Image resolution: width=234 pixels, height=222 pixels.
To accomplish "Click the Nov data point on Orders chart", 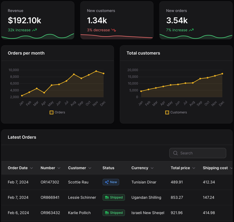I will [96, 71].
